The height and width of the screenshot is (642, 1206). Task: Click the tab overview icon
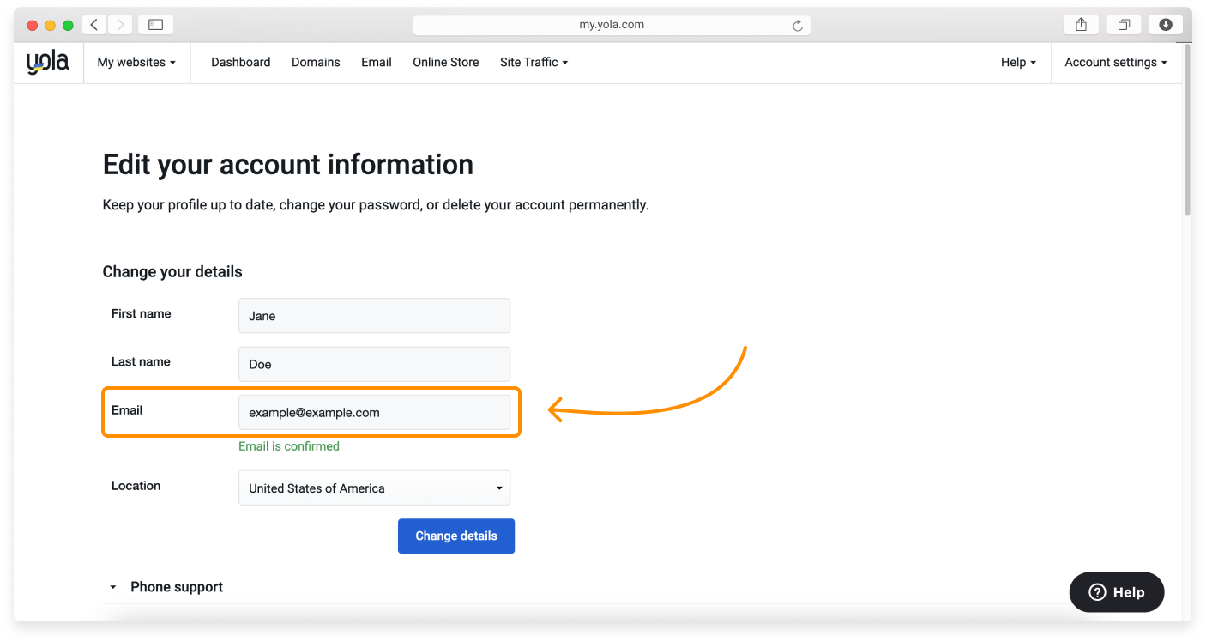[1123, 24]
